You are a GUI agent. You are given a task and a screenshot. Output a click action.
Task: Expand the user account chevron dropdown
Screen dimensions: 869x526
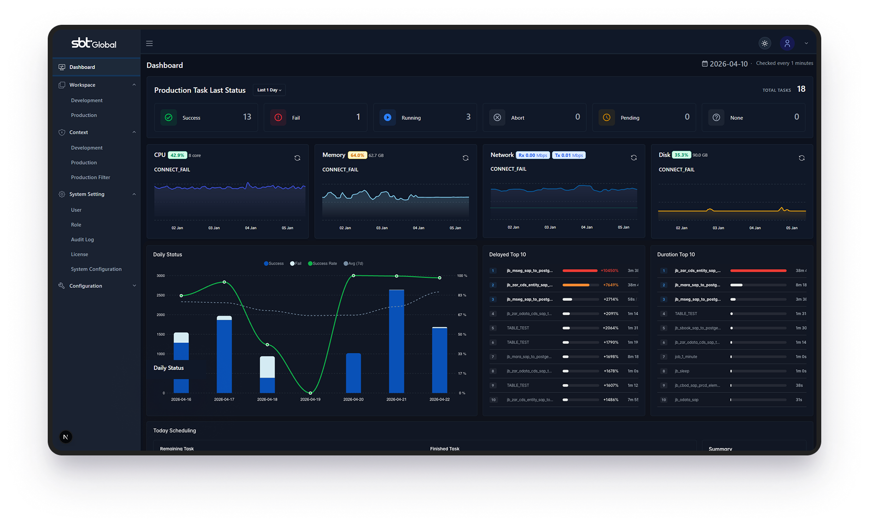coord(806,43)
